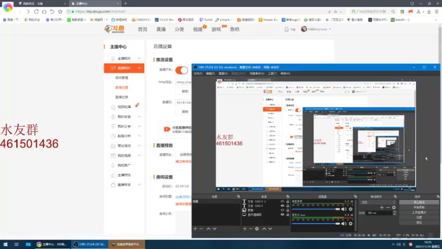This screenshot has width=442, height=249.
Task: Expand the 我的收益 sidebar section
Action: click(139, 117)
